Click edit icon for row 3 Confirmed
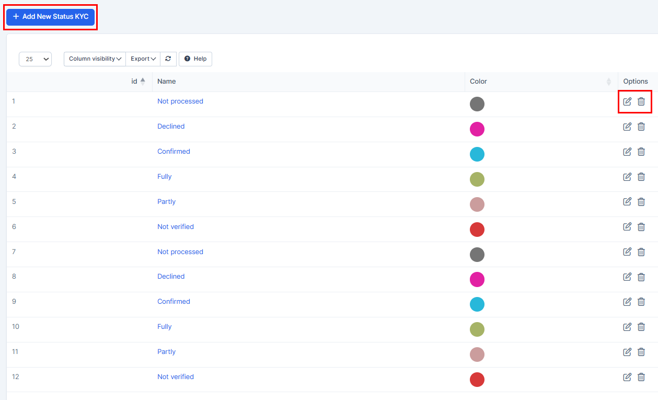This screenshot has height=400, width=658. [x=627, y=152]
